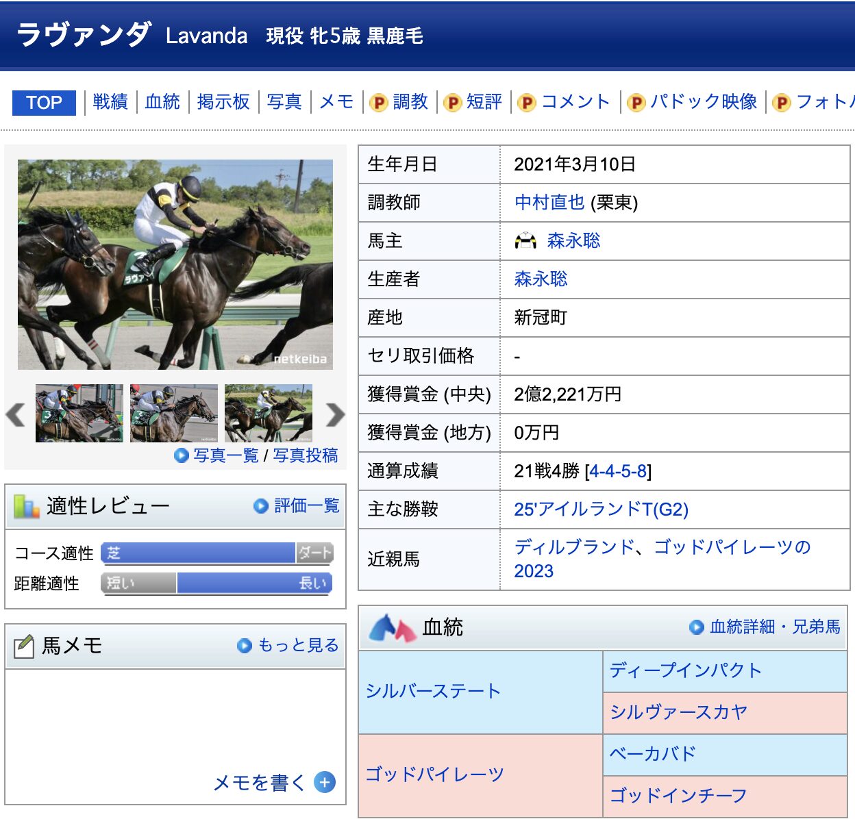Open sire シルバーステート link
855x819 pixels.
coord(433,691)
